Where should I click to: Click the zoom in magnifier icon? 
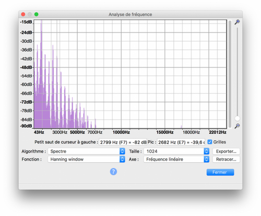[x=237, y=22]
